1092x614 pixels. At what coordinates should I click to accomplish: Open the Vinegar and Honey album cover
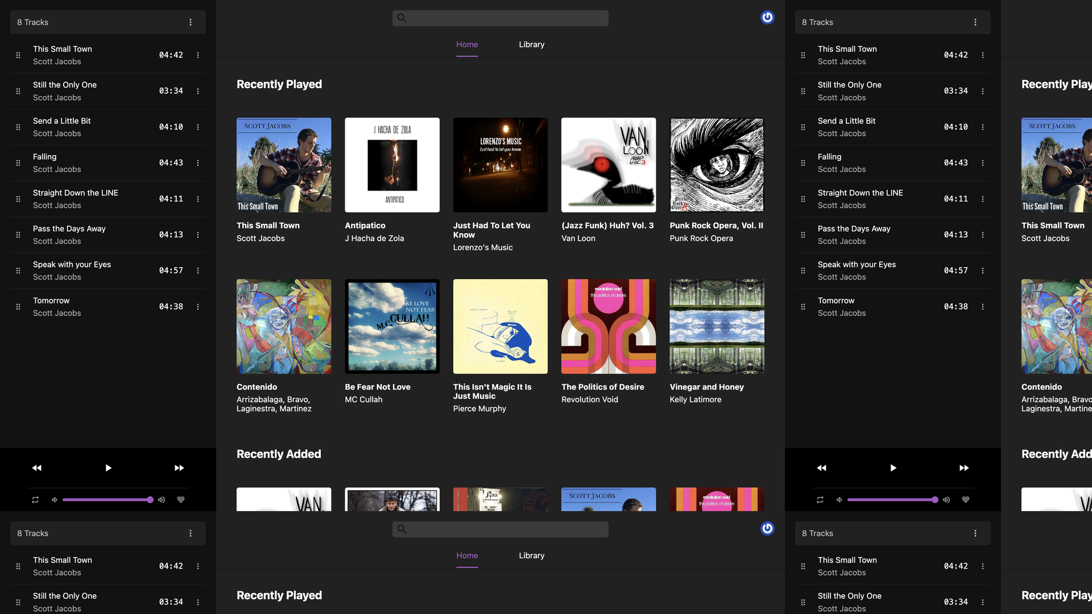717,326
